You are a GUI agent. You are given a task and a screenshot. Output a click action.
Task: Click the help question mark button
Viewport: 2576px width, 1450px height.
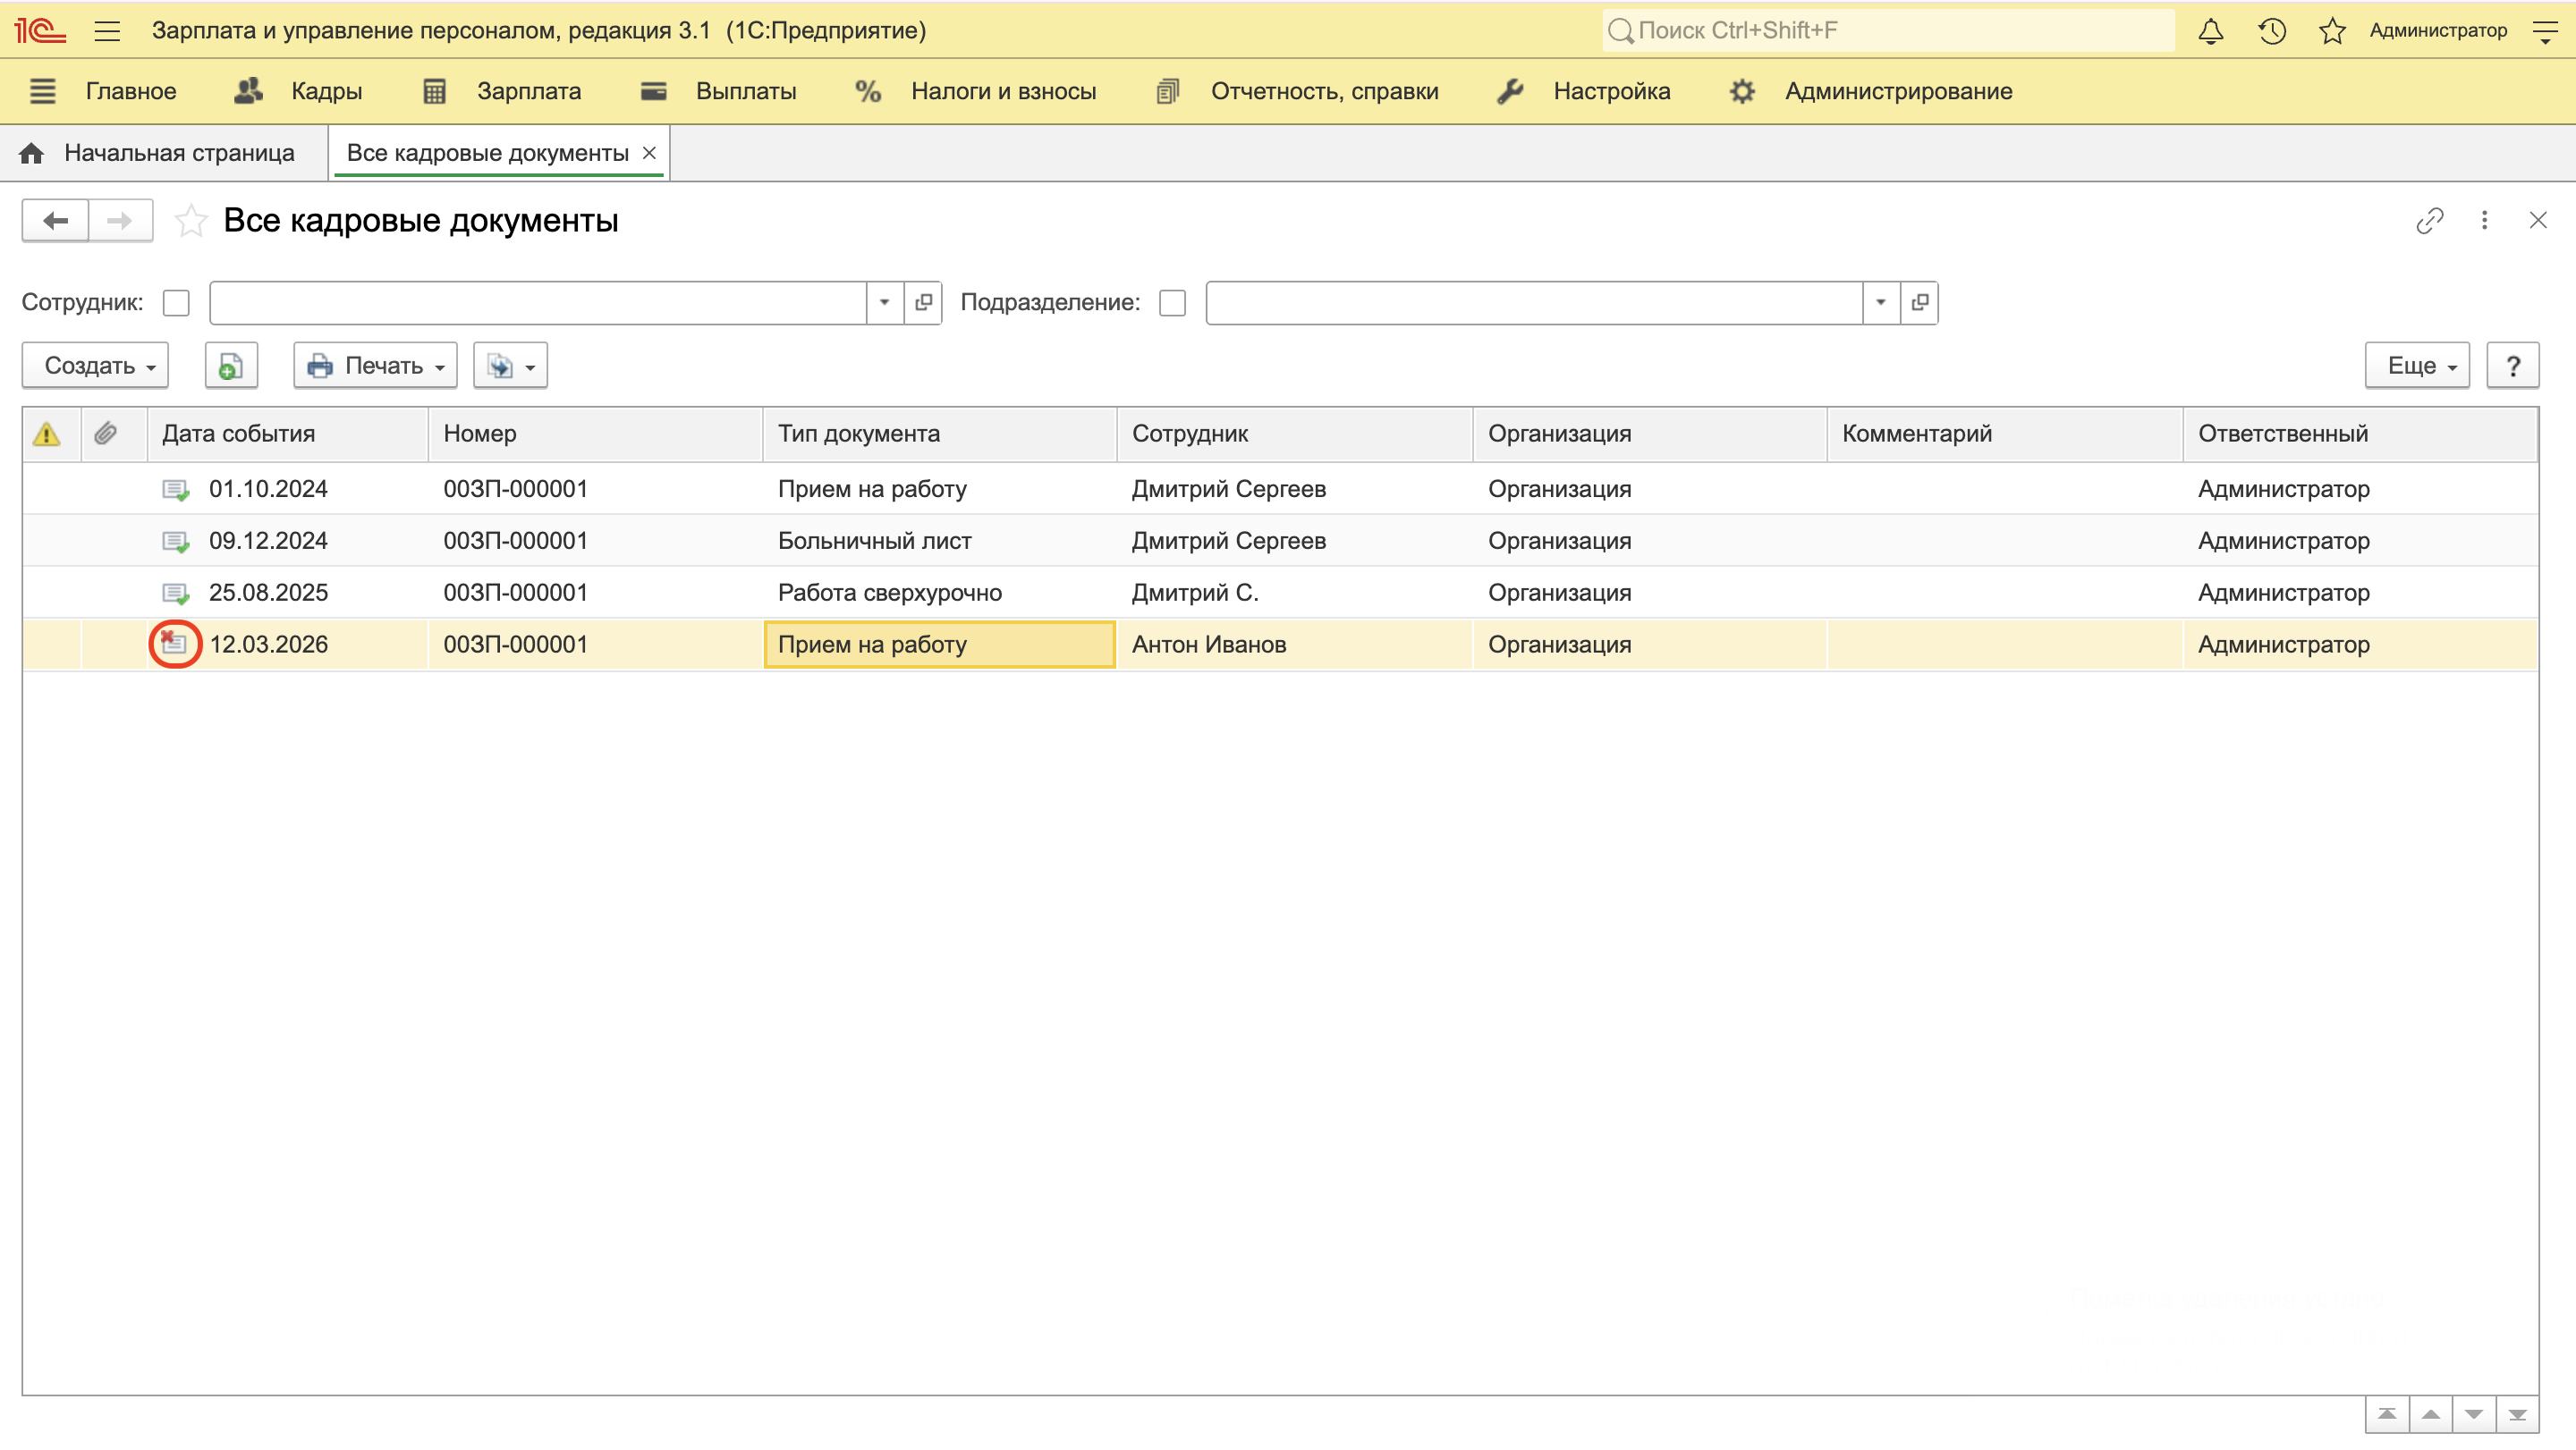click(x=2512, y=366)
